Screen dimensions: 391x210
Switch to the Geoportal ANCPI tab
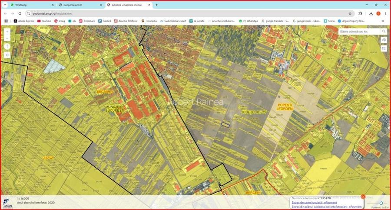tap(80, 5)
